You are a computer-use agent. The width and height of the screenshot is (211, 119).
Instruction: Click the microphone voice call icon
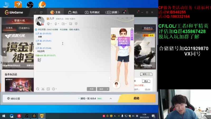(56, 24)
